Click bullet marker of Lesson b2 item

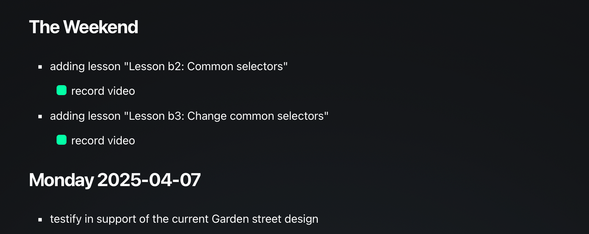[x=40, y=67]
